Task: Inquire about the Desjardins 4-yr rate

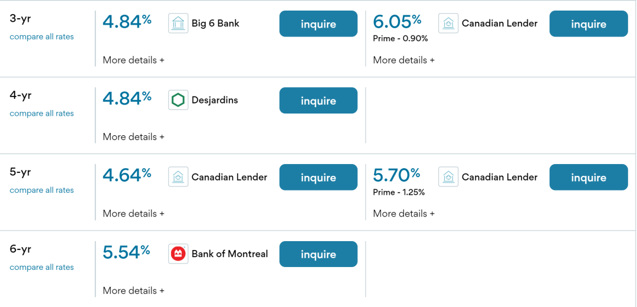Action: pyautogui.click(x=318, y=101)
